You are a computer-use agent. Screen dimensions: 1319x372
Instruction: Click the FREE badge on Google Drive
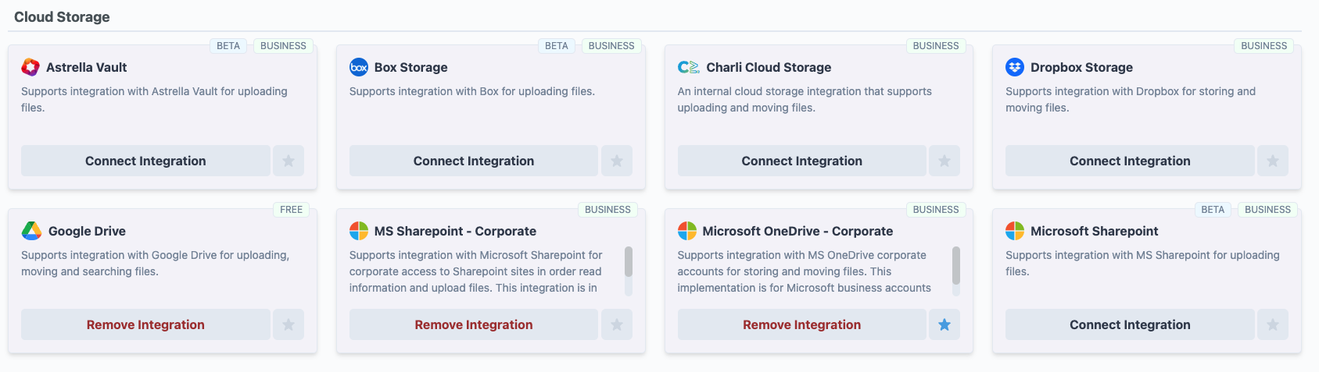click(292, 210)
